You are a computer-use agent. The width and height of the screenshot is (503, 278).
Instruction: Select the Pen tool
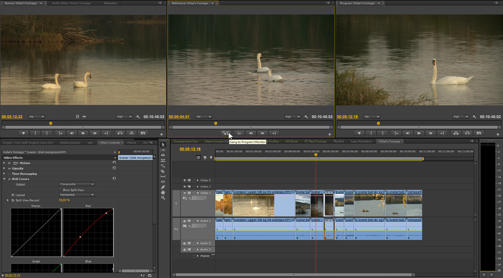[x=163, y=187]
